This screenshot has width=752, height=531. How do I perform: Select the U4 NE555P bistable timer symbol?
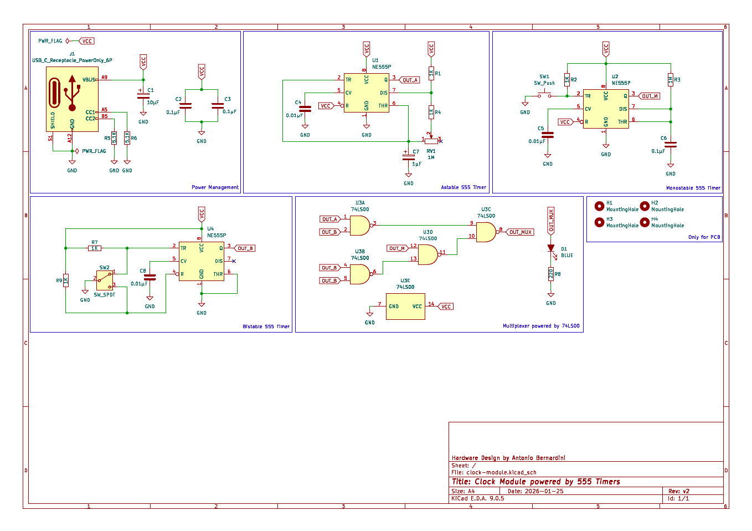click(202, 261)
